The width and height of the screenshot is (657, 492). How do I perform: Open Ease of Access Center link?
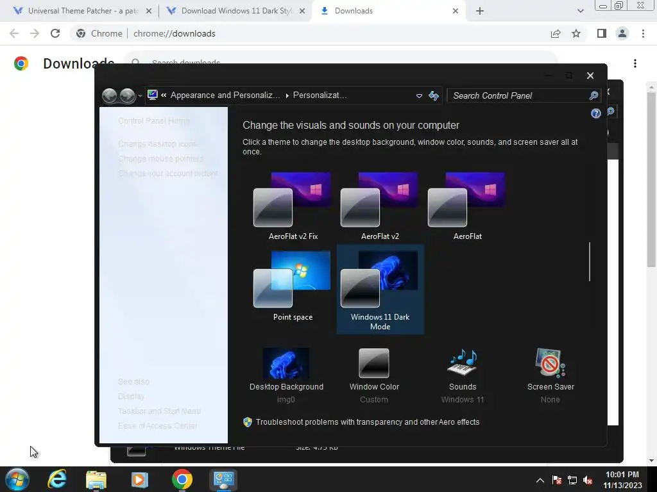(x=158, y=426)
